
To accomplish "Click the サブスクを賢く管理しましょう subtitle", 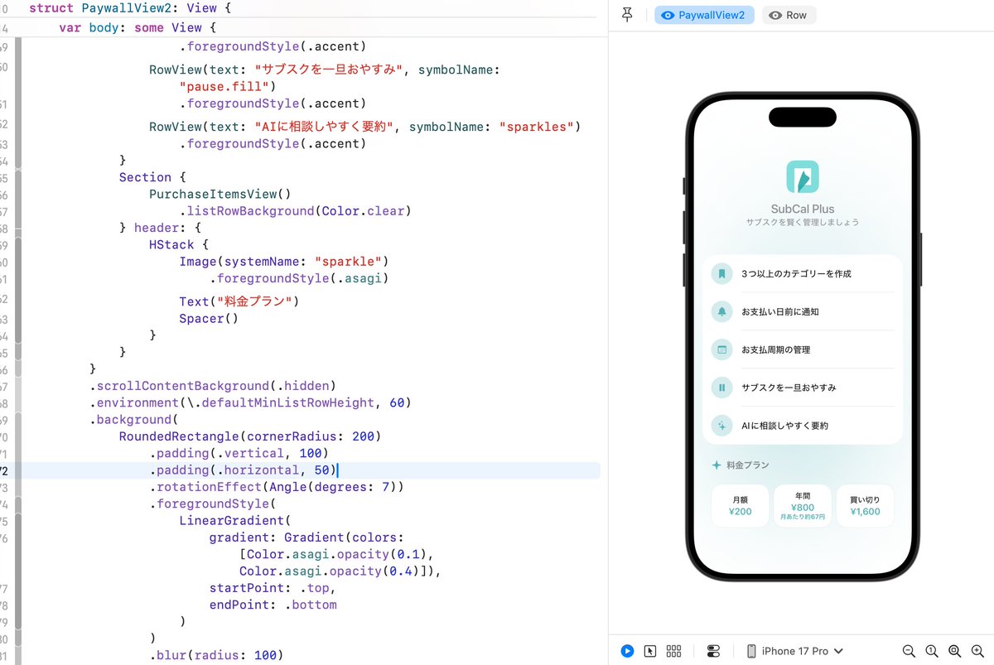I will coord(802,223).
